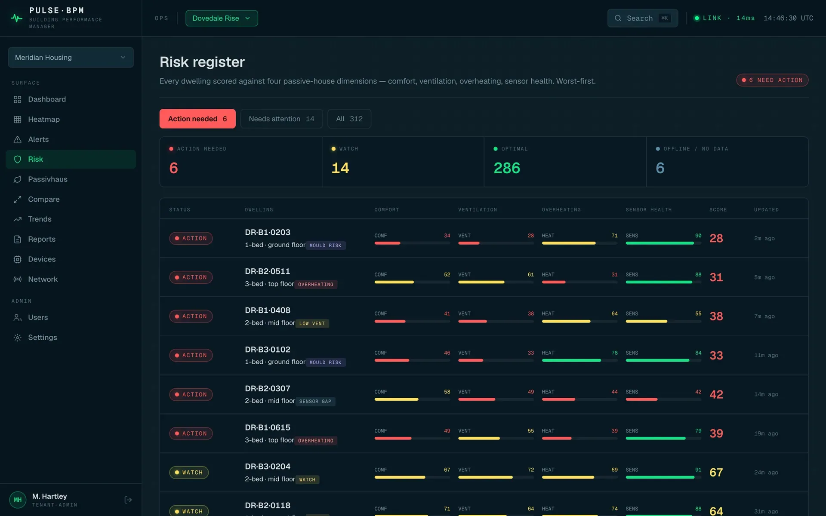Click the HEAT progress bar for DR-B2-0511
Screen dimensions: 826x516
click(x=579, y=282)
